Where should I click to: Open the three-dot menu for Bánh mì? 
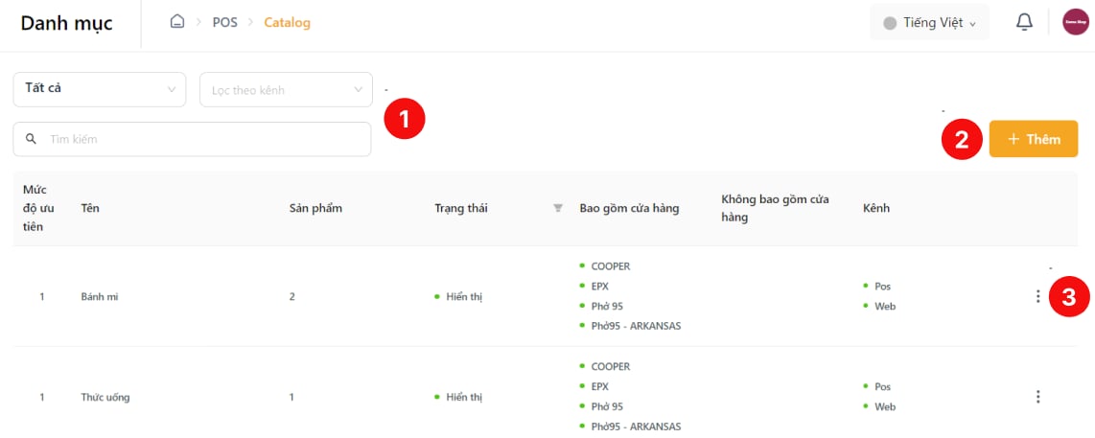(x=1037, y=296)
